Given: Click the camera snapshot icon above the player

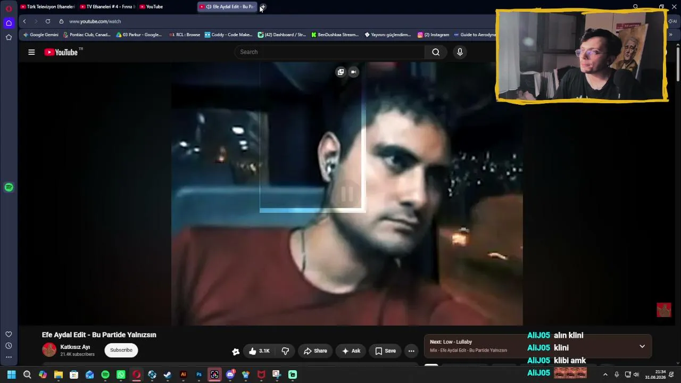Looking at the screenshot, I should (x=353, y=72).
